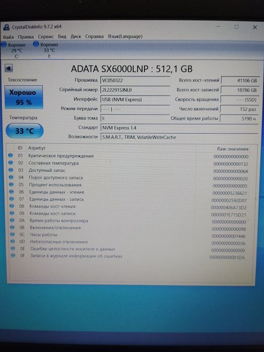264x352 pixels.
Task: Click the 33 °C temperature indicator
Action: [25, 131]
